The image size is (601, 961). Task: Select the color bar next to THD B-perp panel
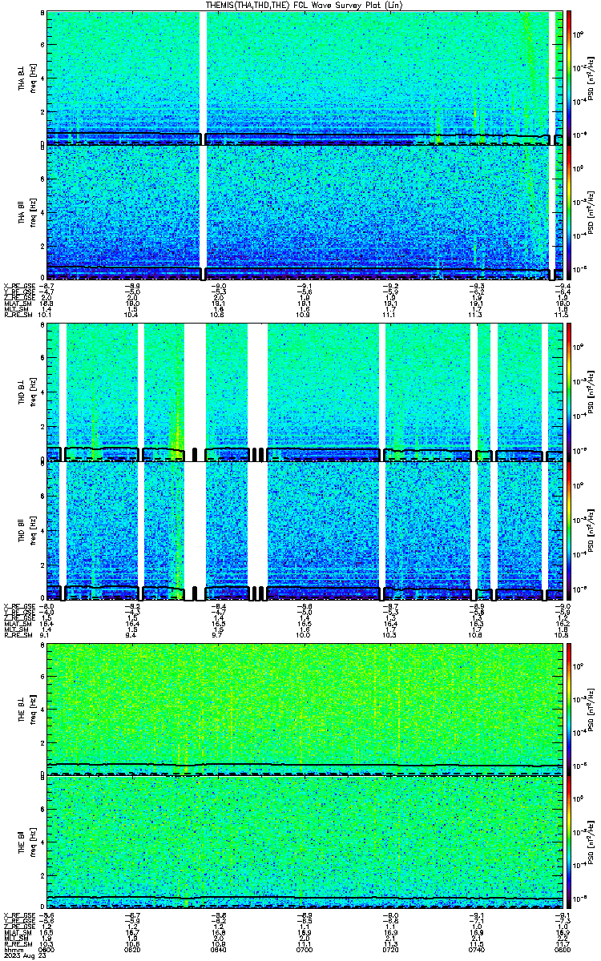570,392
